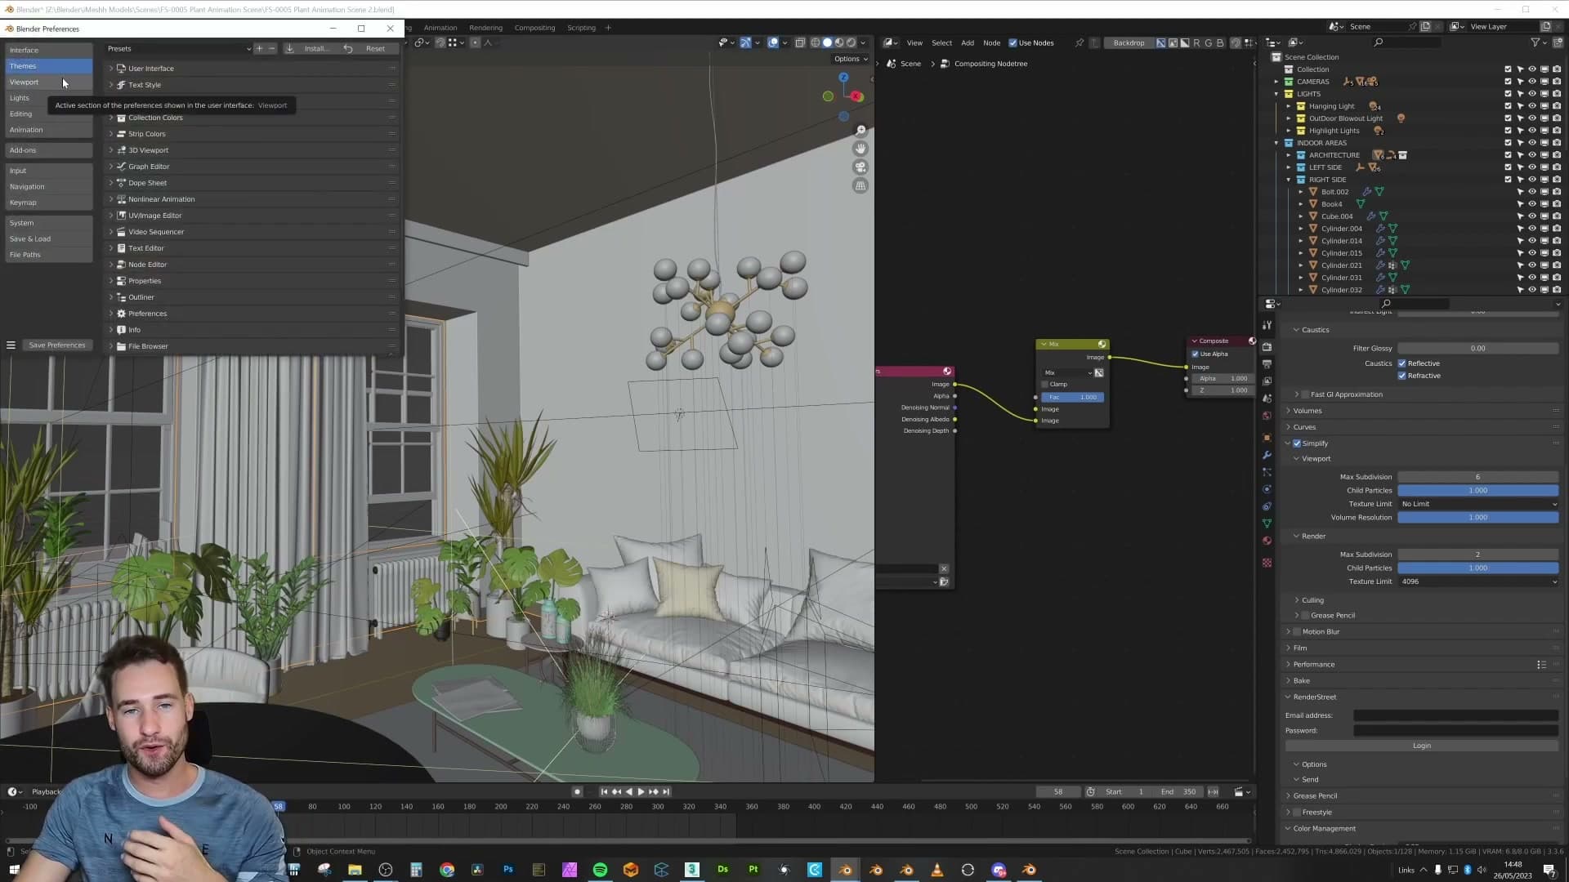Collapse RIGHT SIDE collection in outliner

(1289, 180)
